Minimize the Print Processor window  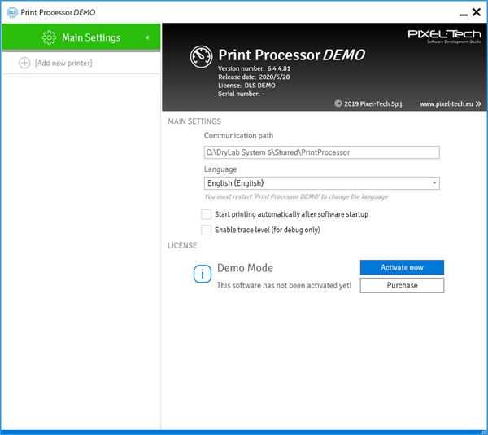click(x=464, y=13)
